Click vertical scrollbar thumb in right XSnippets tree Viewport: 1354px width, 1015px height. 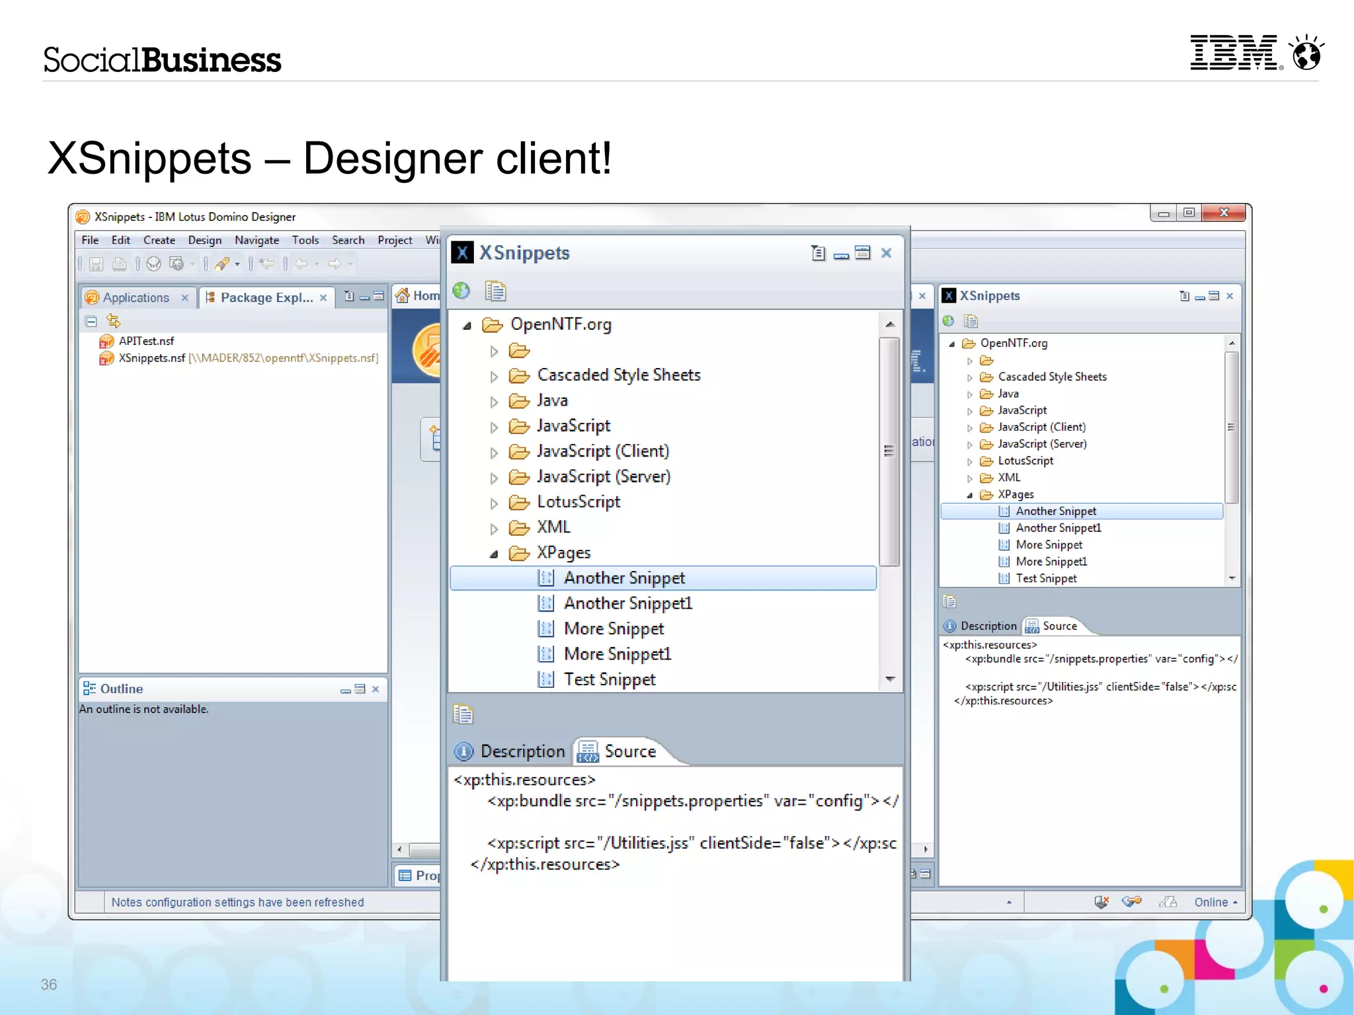pyautogui.click(x=1231, y=428)
